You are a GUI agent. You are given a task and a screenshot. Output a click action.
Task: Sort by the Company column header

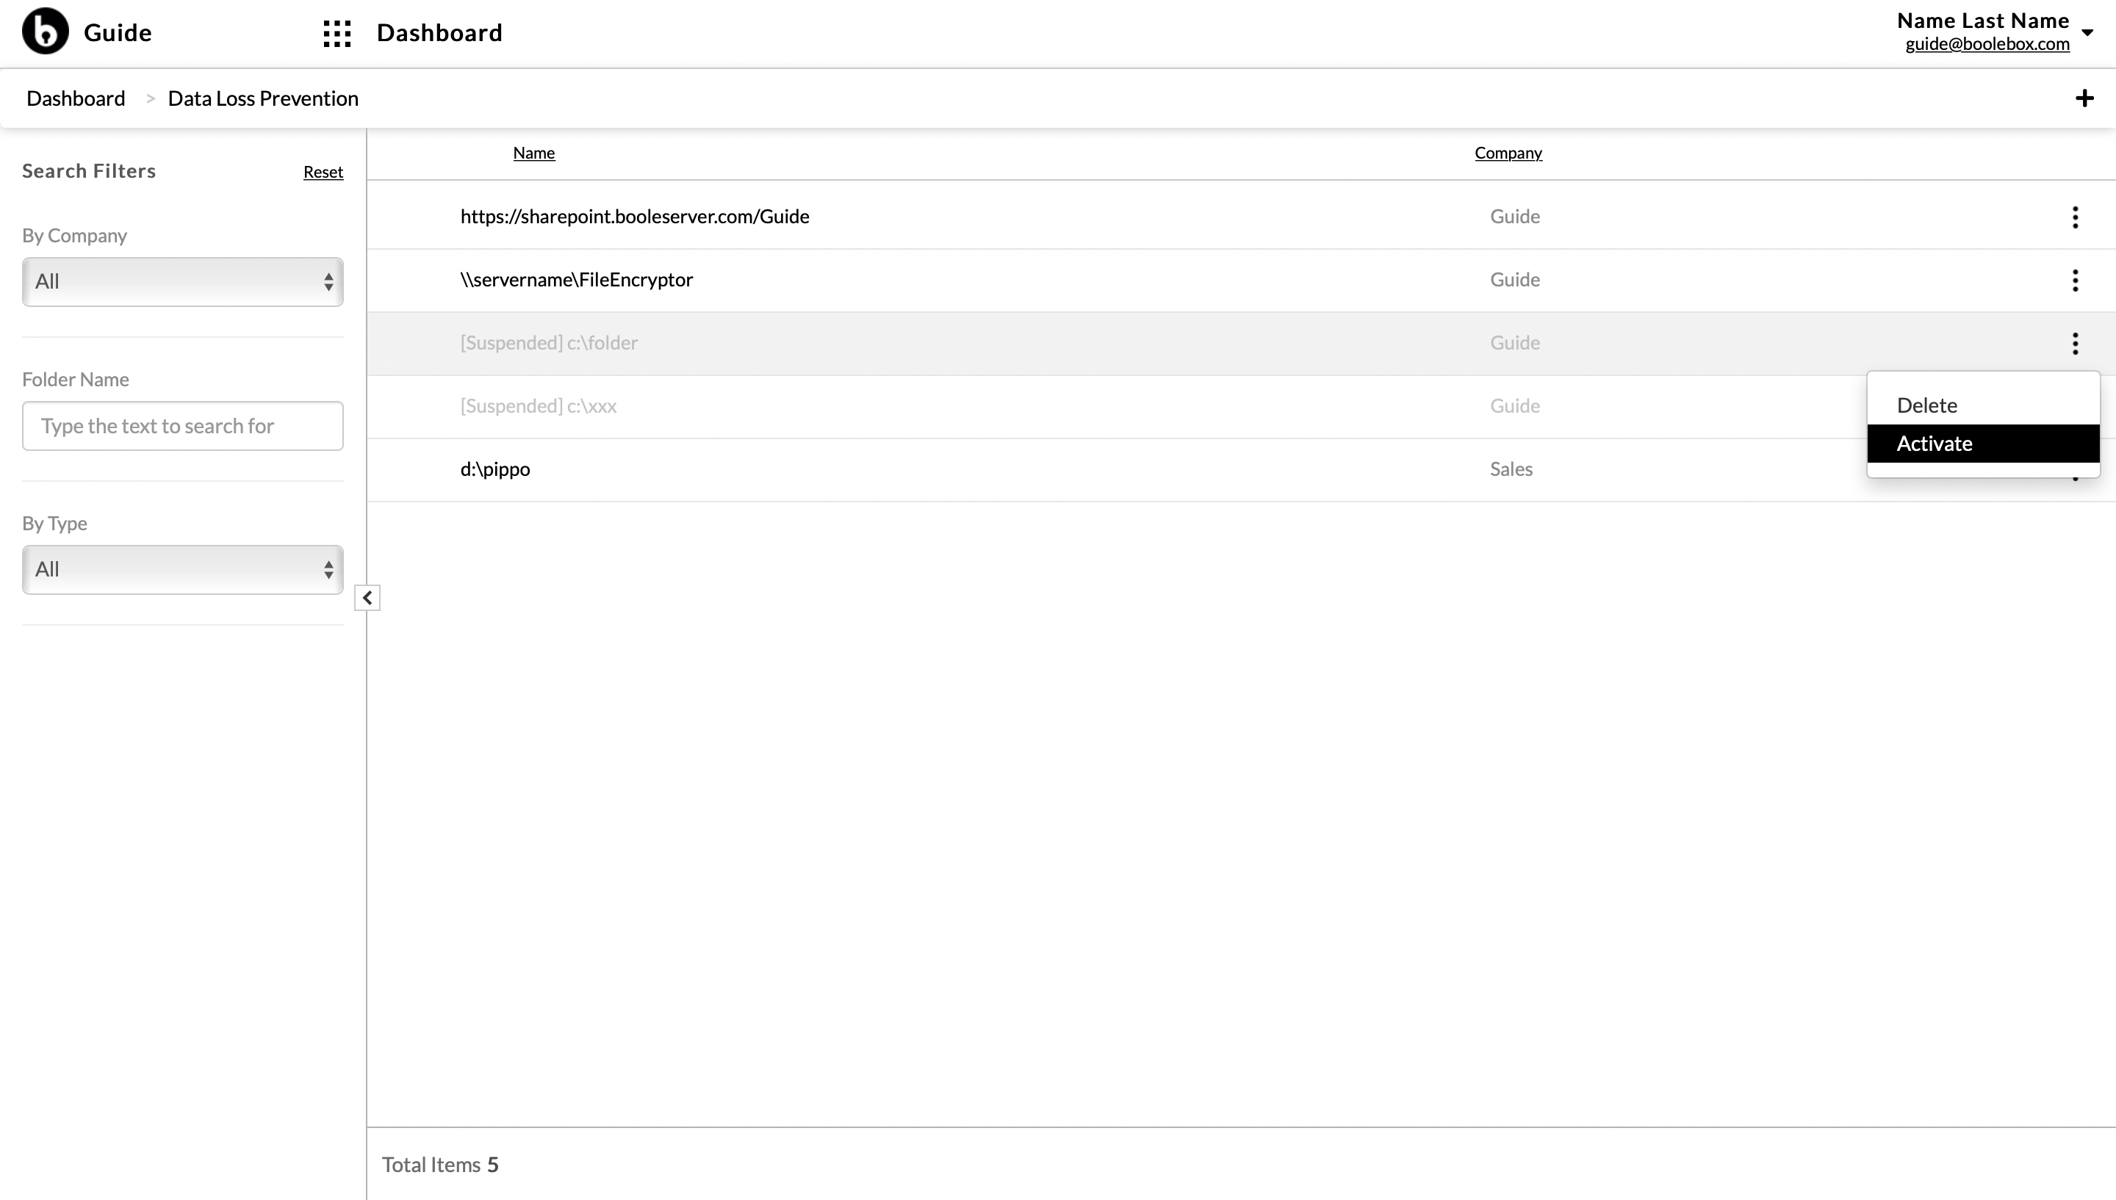[x=1508, y=153]
